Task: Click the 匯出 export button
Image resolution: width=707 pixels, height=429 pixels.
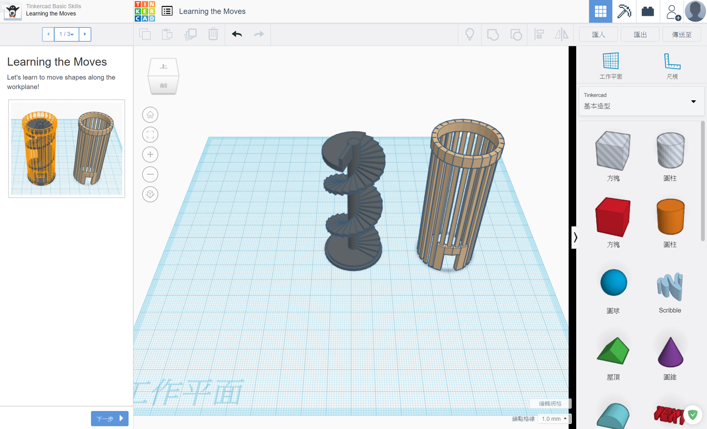Action: point(640,34)
